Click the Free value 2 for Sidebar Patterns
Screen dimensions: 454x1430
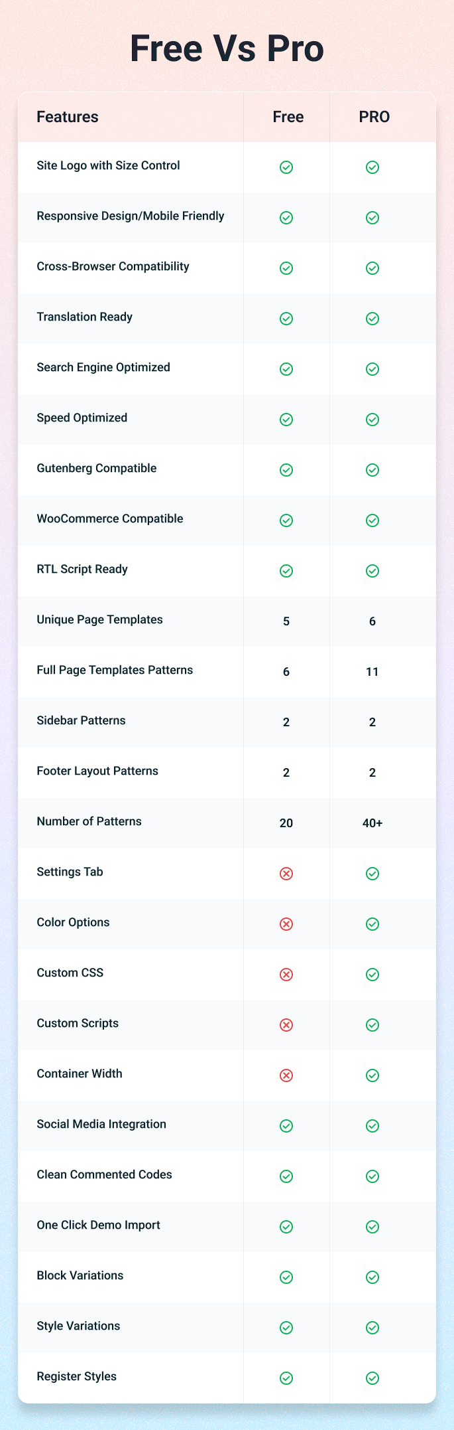coord(286,722)
